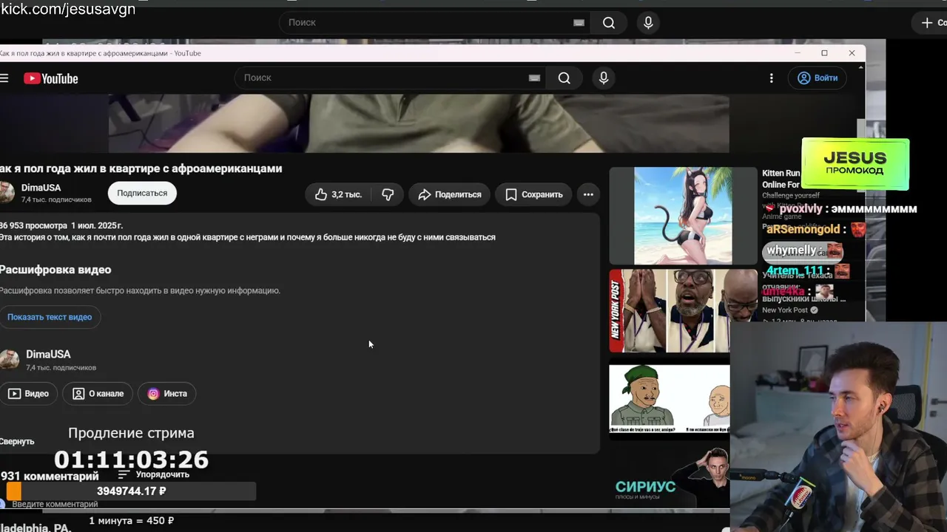This screenshot has height=532, width=947.
Task: Click the background browser search magnifier button
Action: click(609, 23)
